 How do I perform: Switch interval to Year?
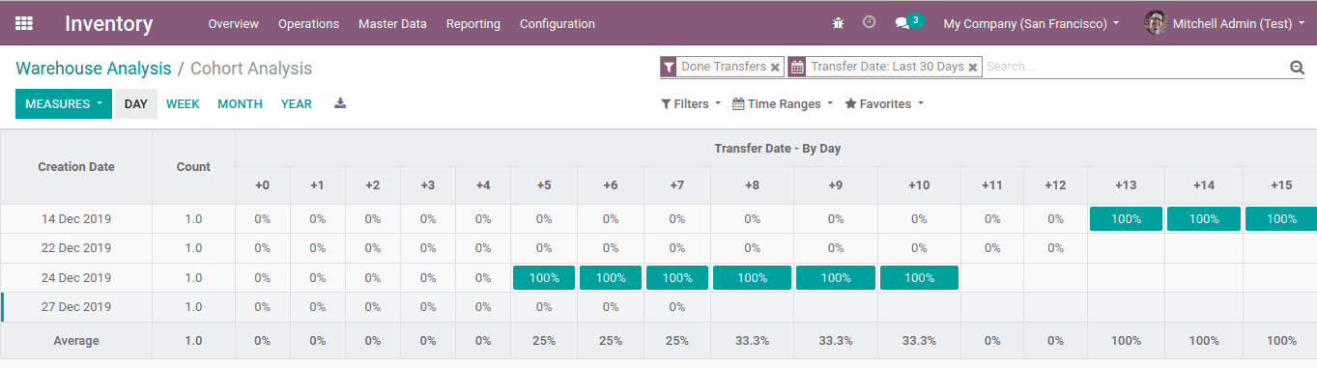coord(297,103)
